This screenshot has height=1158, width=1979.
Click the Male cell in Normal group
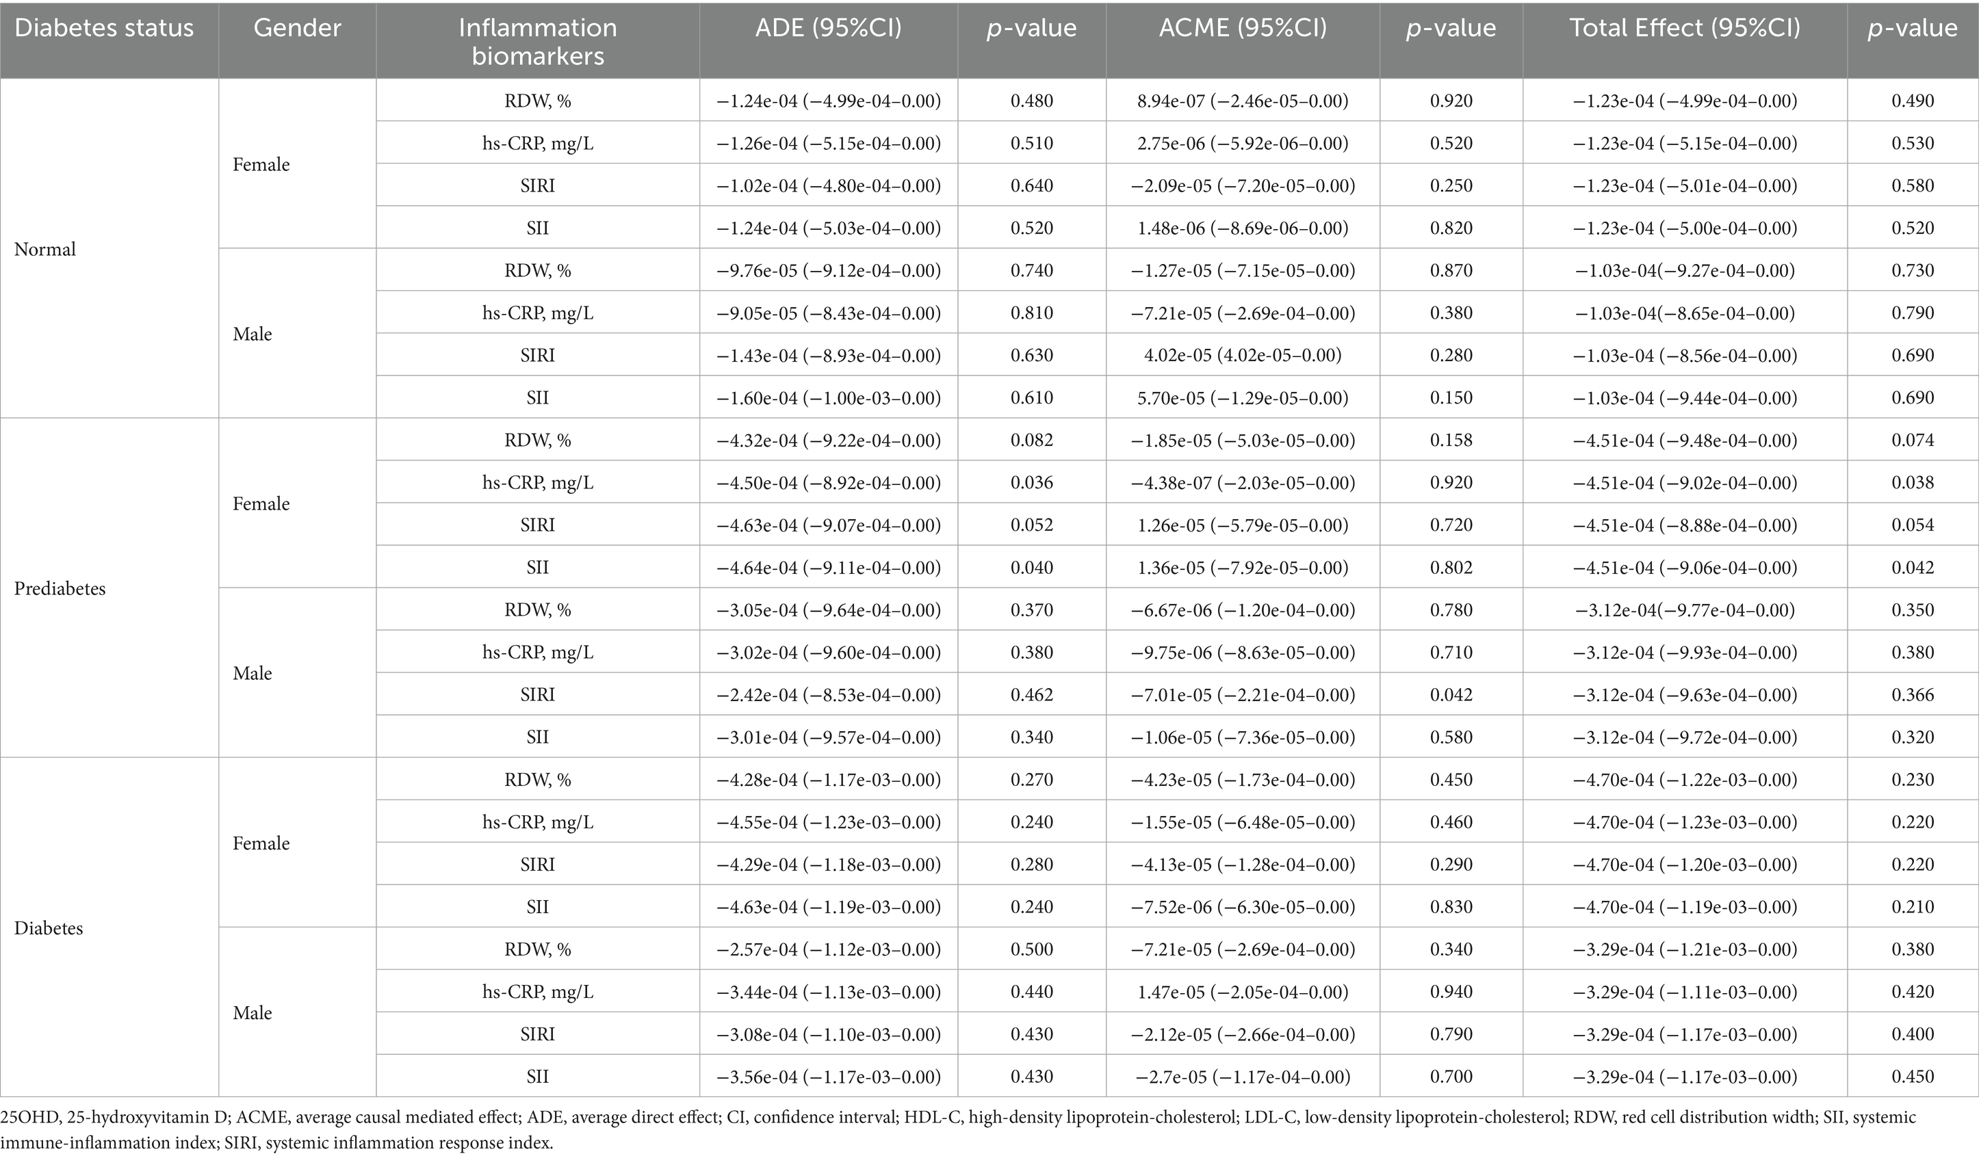tap(252, 334)
